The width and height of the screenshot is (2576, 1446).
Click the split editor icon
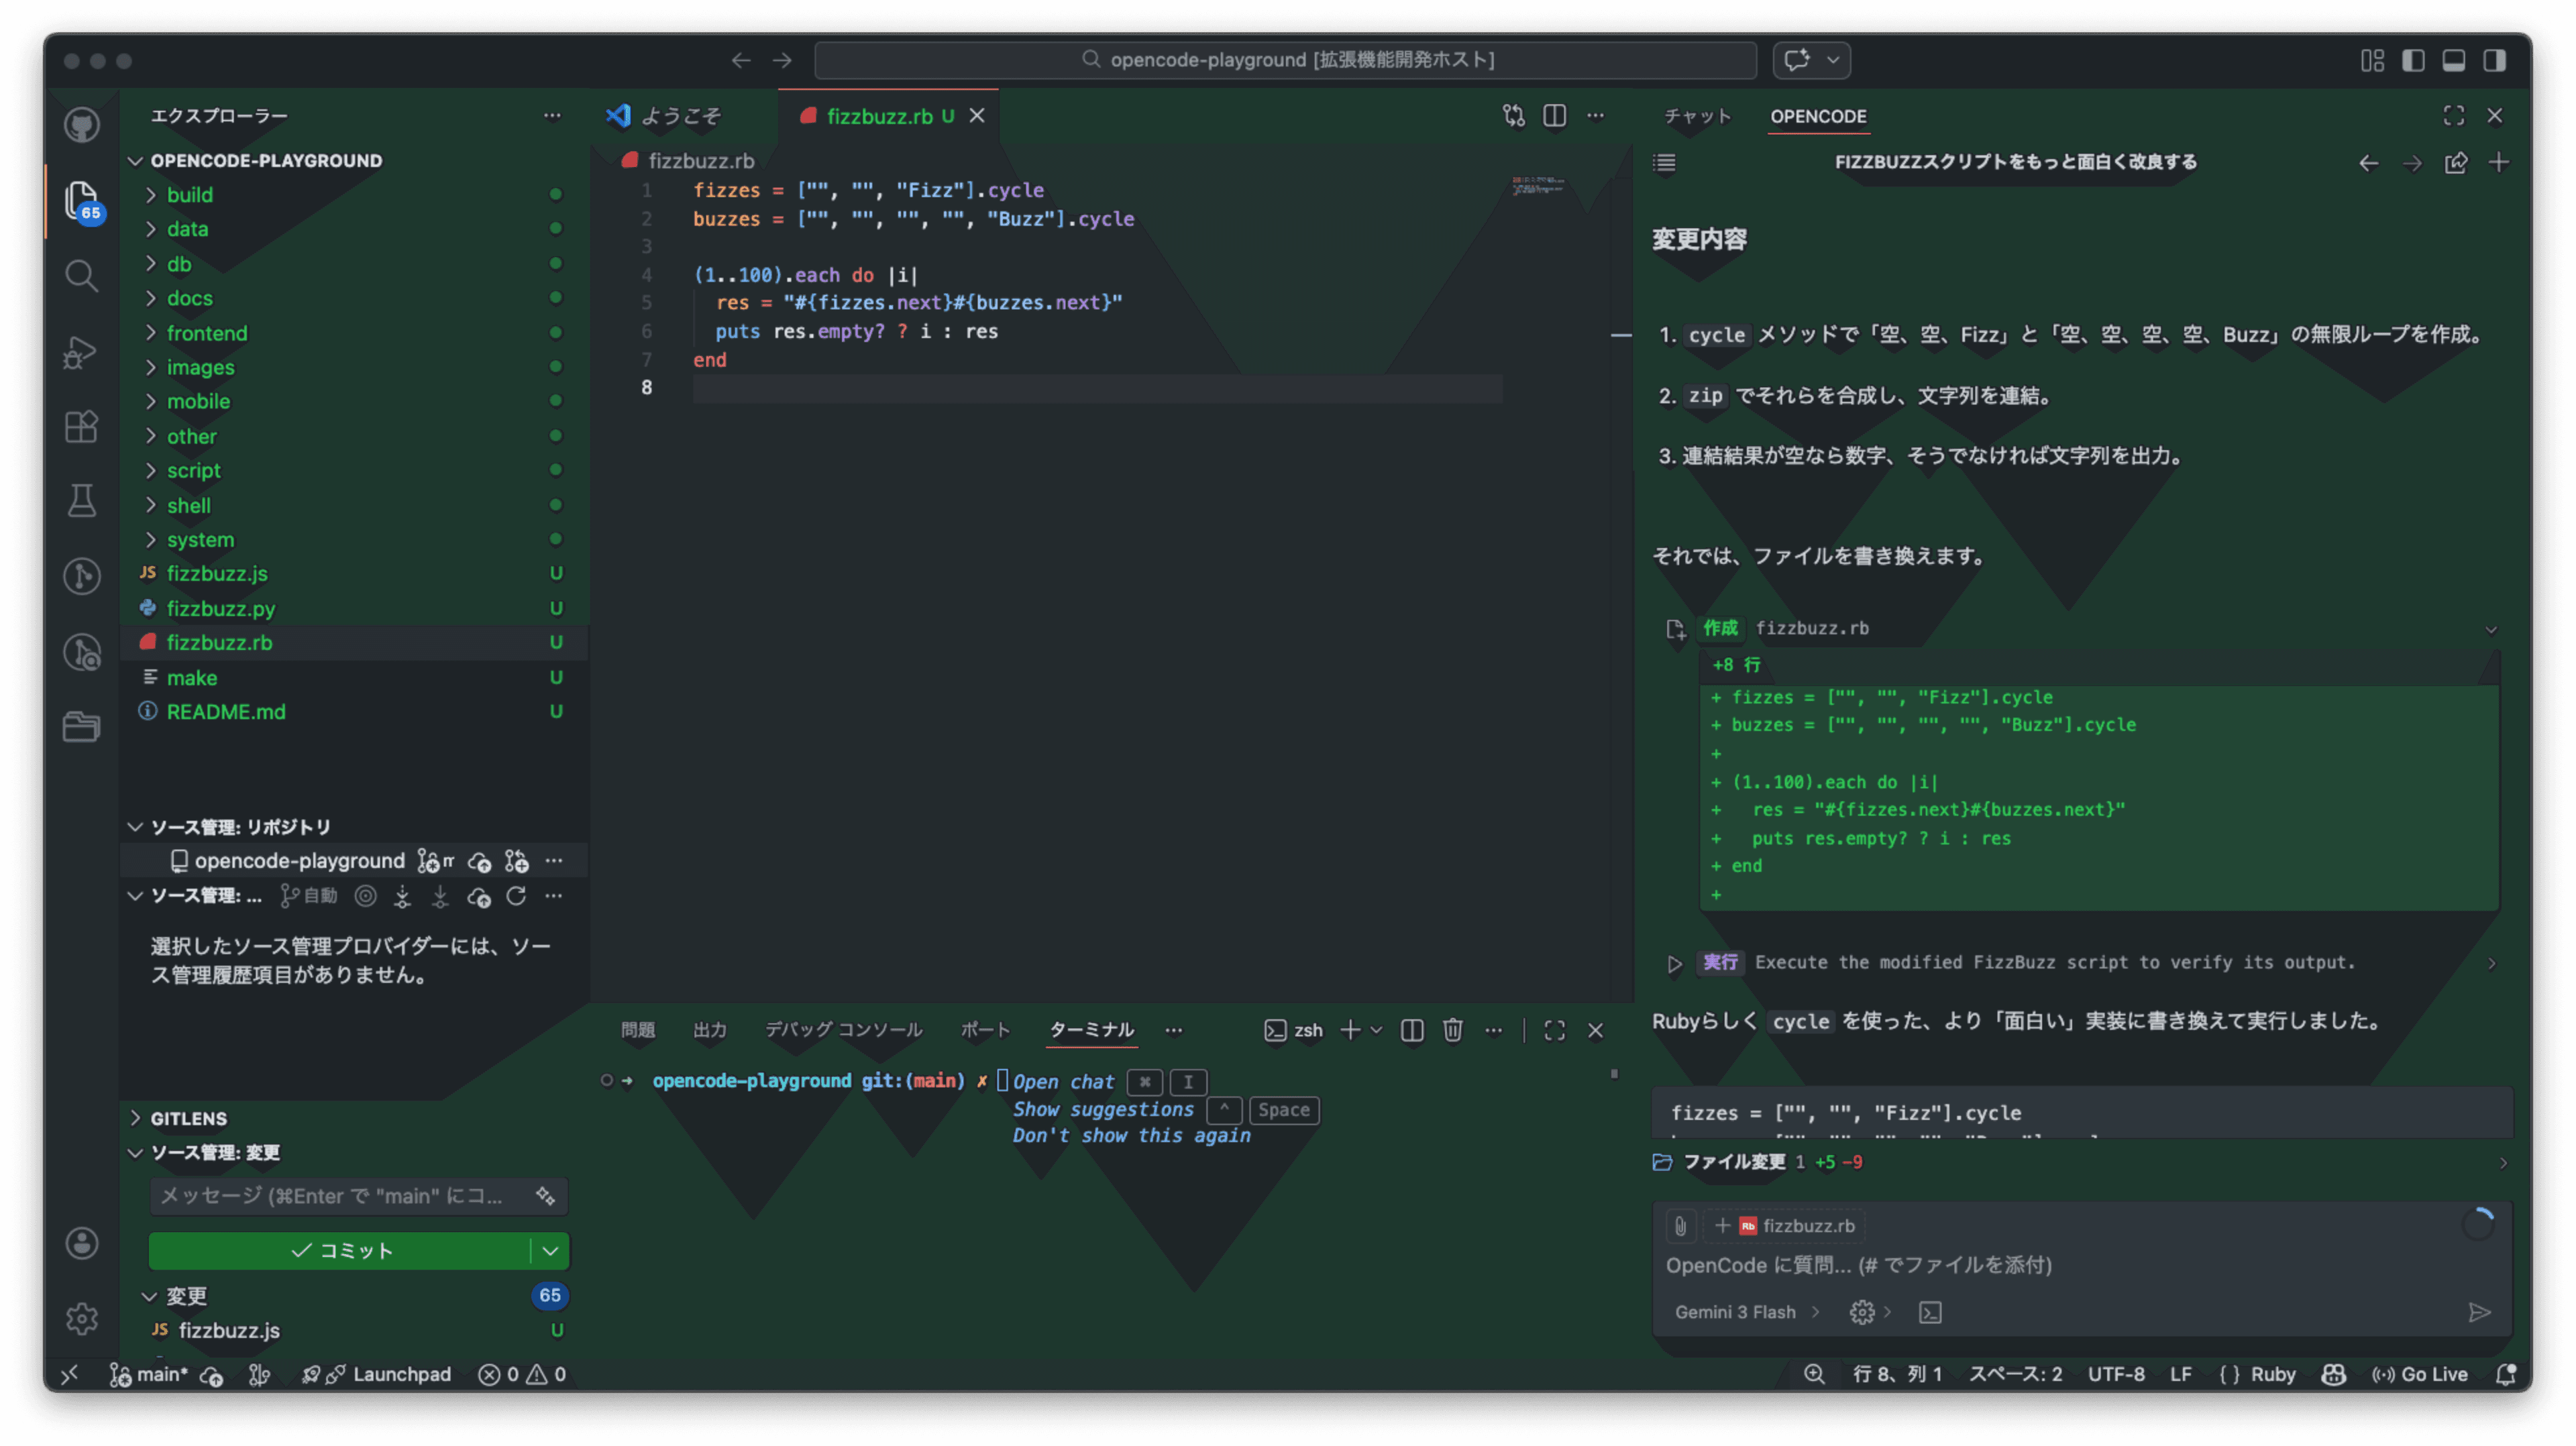coord(1554,116)
